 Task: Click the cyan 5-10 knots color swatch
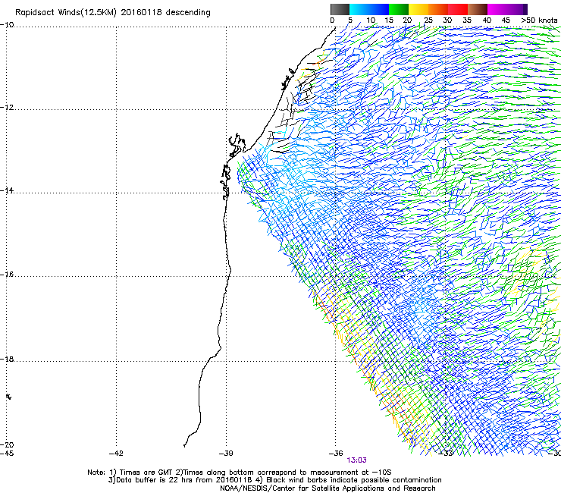tap(359, 9)
